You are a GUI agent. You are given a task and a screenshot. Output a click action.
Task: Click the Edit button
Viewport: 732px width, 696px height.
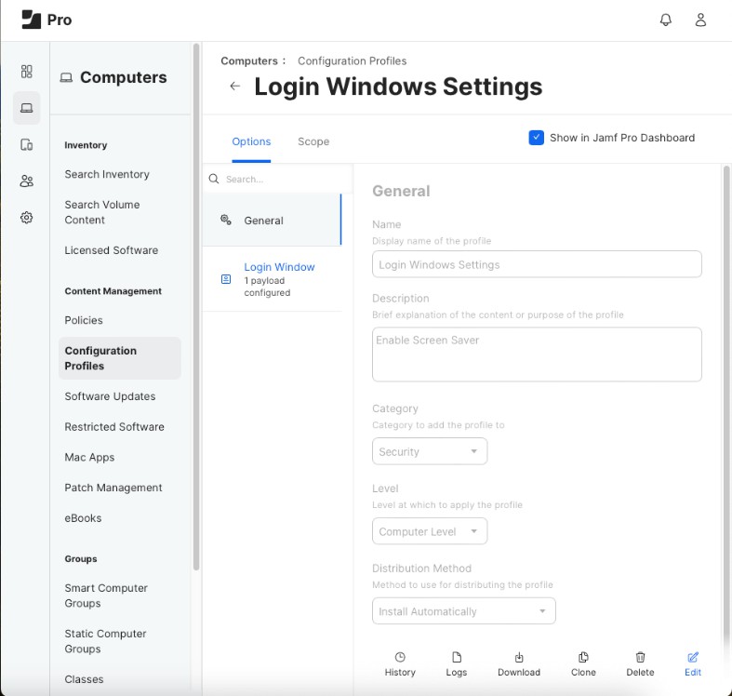[x=693, y=663]
